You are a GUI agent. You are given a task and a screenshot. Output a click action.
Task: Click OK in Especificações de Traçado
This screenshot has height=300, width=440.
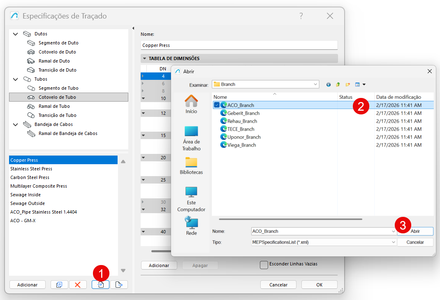click(x=320, y=284)
